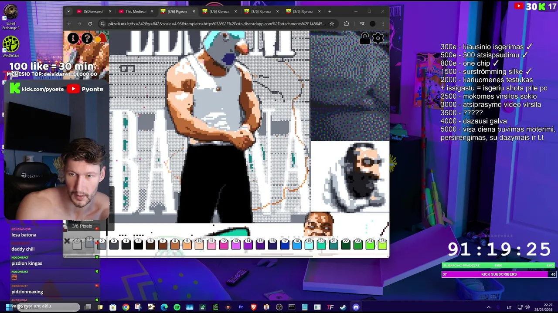Pick palette color 9 light orange

click(187, 244)
